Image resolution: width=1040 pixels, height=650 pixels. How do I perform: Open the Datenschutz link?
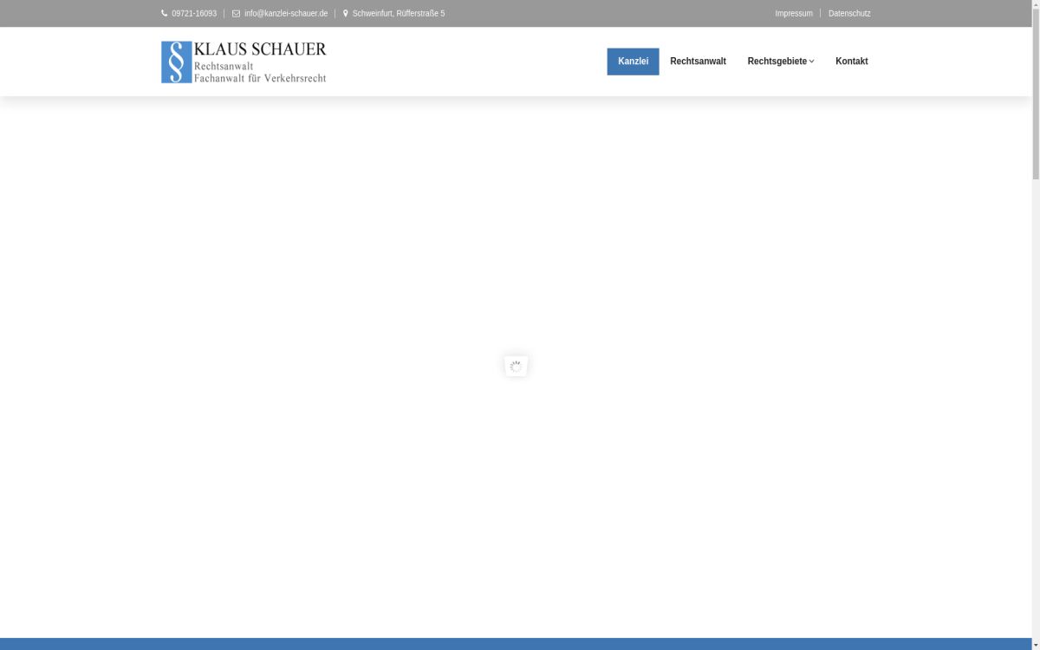(x=849, y=14)
